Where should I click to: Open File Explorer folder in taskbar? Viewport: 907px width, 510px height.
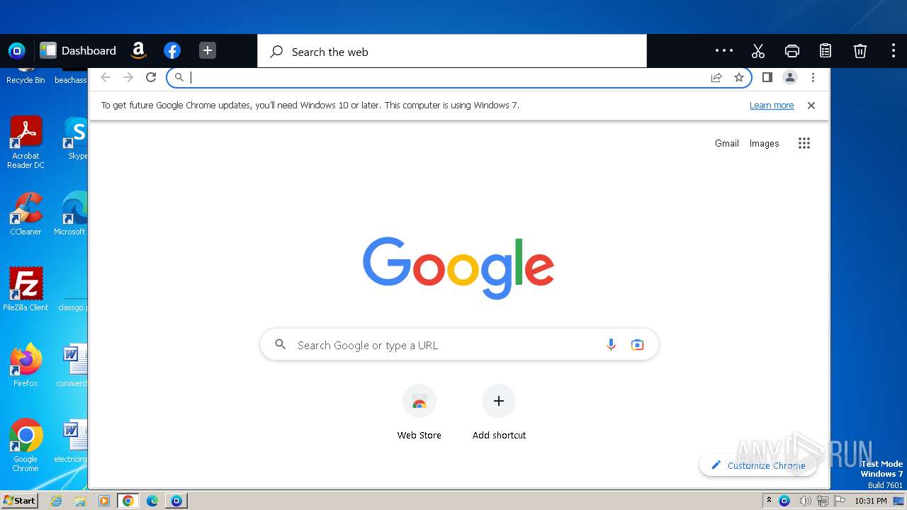pos(80,501)
